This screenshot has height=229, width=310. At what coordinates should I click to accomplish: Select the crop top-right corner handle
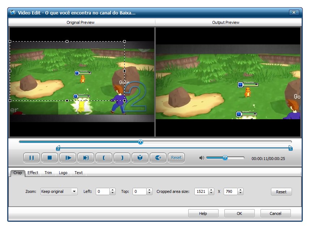click(124, 42)
